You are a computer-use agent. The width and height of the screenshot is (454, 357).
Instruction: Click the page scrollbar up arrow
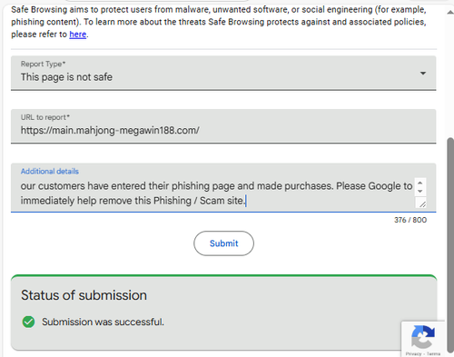pos(450,12)
